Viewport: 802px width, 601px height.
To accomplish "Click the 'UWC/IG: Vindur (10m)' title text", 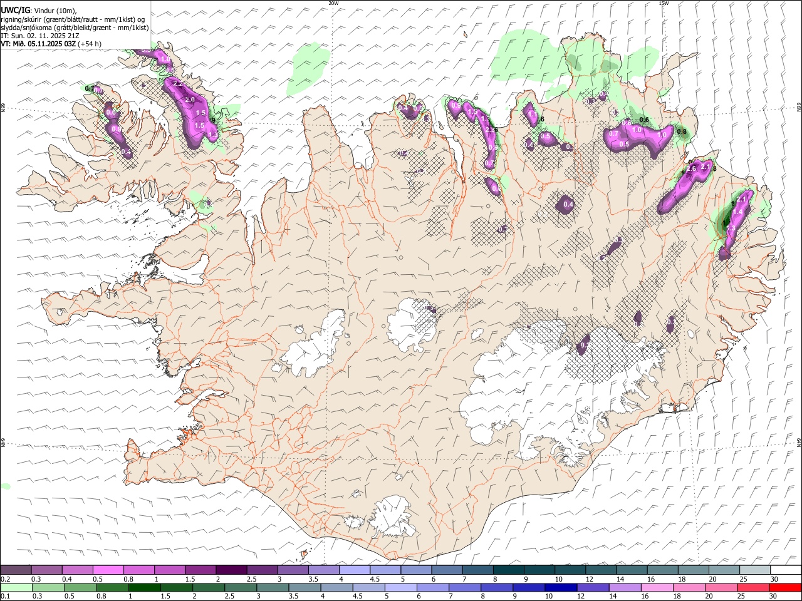I will point(39,11).
